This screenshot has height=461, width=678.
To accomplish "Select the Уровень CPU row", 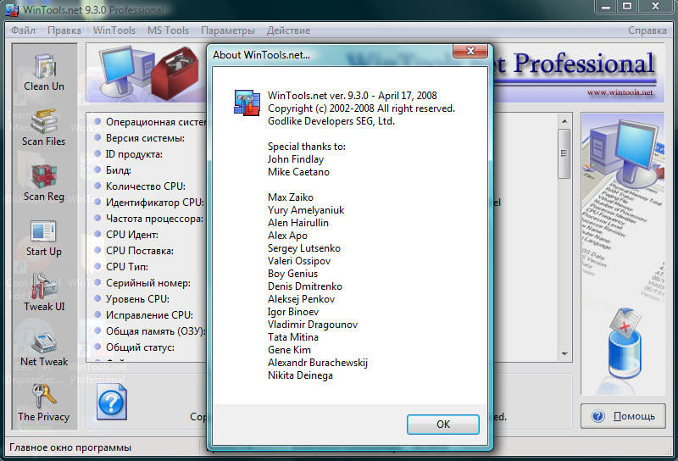I will click(x=132, y=299).
